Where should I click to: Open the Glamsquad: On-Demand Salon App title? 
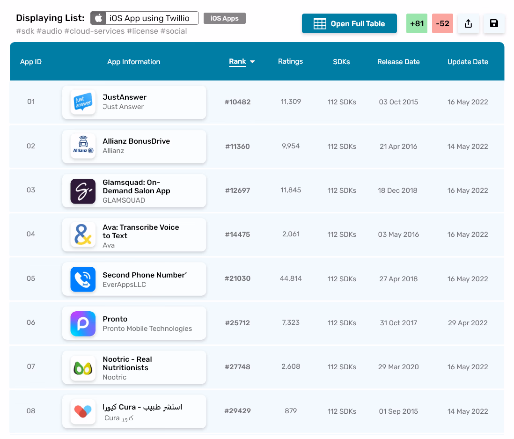coord(136,187)
